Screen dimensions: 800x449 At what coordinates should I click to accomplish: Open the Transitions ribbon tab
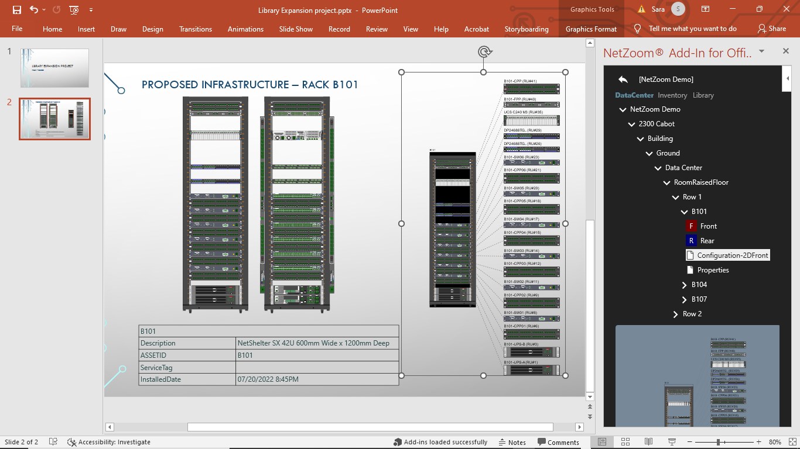[196, 29]
